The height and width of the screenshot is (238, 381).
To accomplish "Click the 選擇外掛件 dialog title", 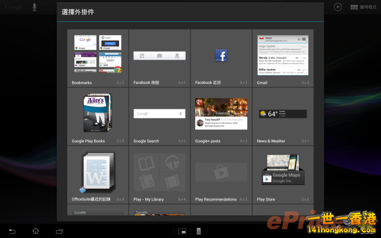I will coord(78,12).
